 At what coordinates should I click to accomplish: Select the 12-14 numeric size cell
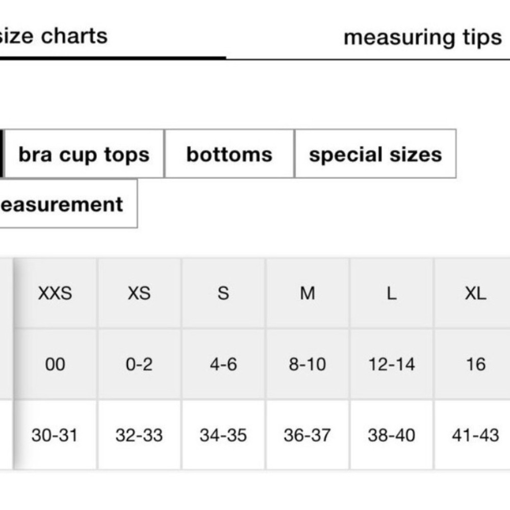[x=392, y=364]
